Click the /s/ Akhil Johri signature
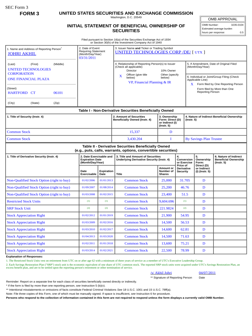This screenshot has height=336, width=252. coord(161,273)
